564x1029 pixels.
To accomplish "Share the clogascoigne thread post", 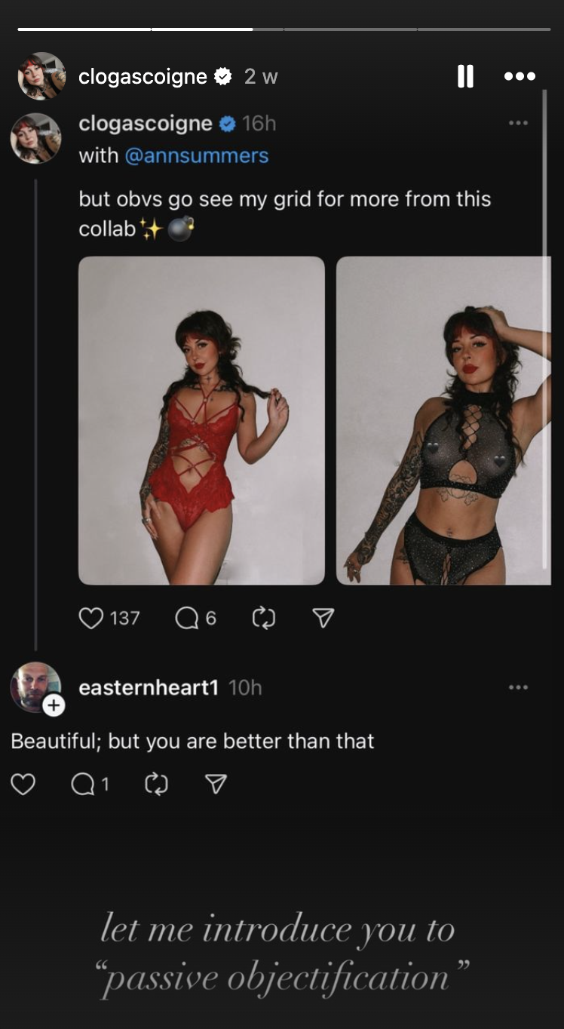I will coord(323,619).
